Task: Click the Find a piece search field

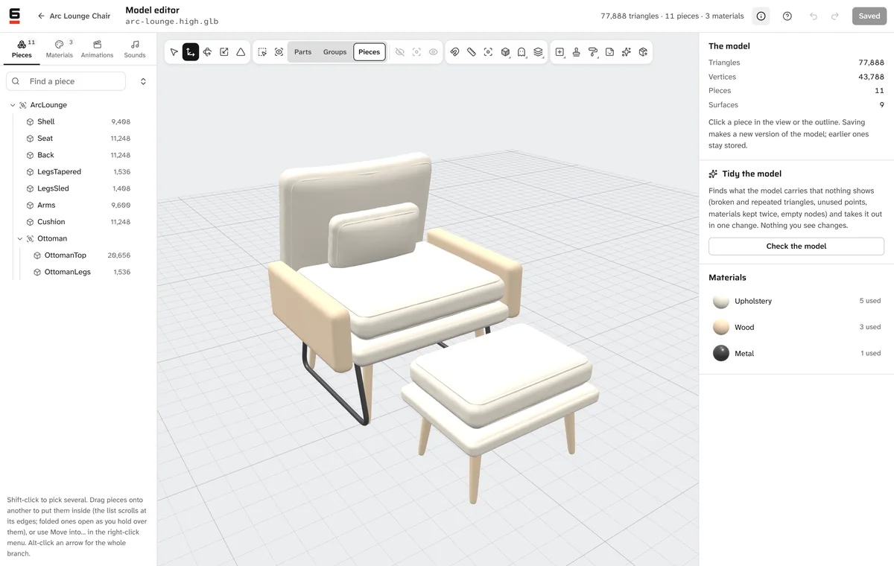Action: [66, 81]
